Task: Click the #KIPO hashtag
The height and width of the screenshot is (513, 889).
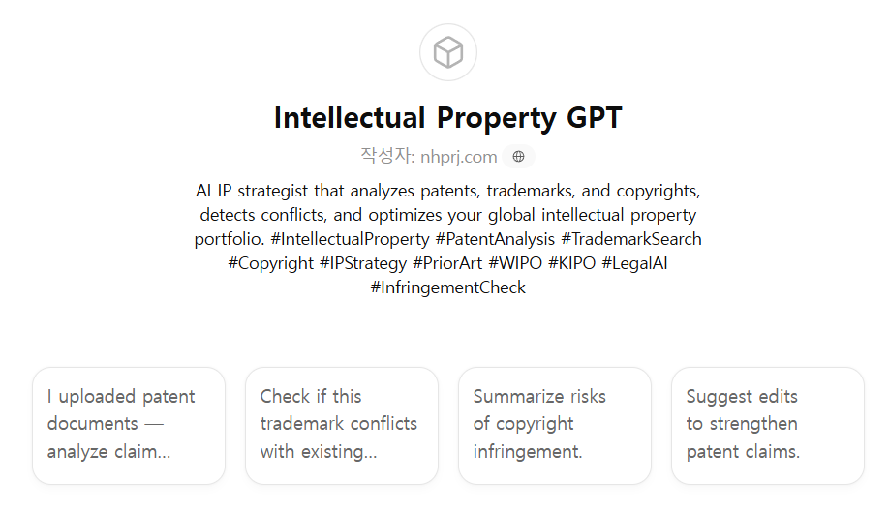Action: (571, 263)
